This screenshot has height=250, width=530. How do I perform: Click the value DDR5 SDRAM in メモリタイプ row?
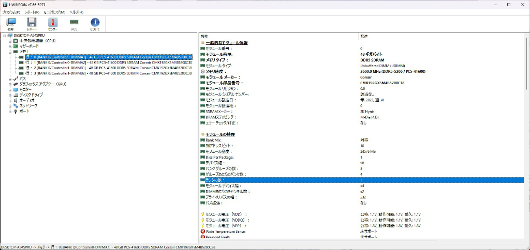tap(372, 60)
